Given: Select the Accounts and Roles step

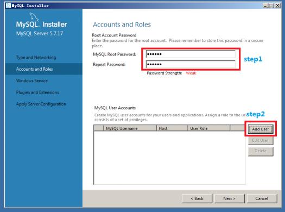Looking at the screenshot, I should point(44,69).
